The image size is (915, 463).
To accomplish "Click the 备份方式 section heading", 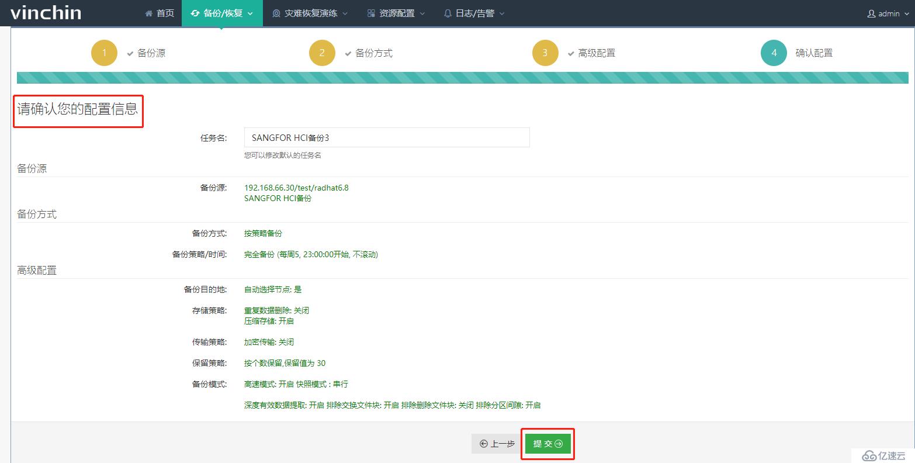I will point(37,214).
